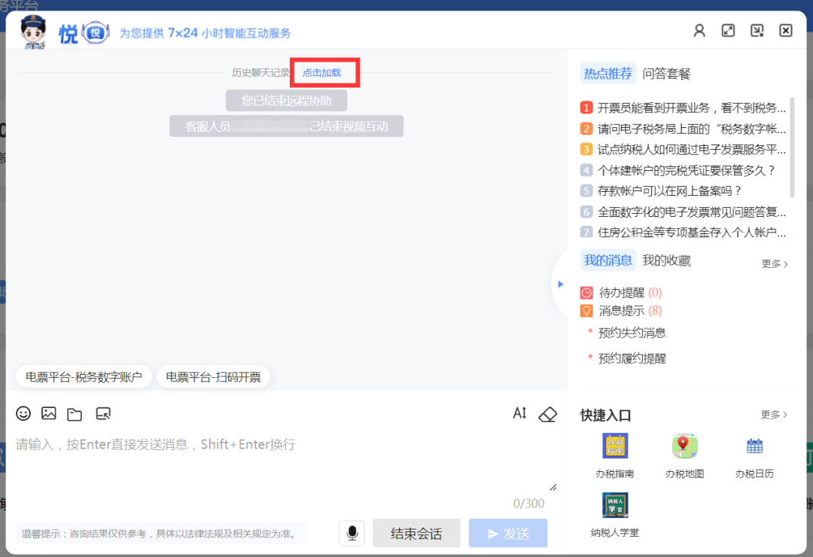This screenshot has width=813, height=557.
Task: Expand 更多 next to 快捷入口
Action: pos(774,415)
